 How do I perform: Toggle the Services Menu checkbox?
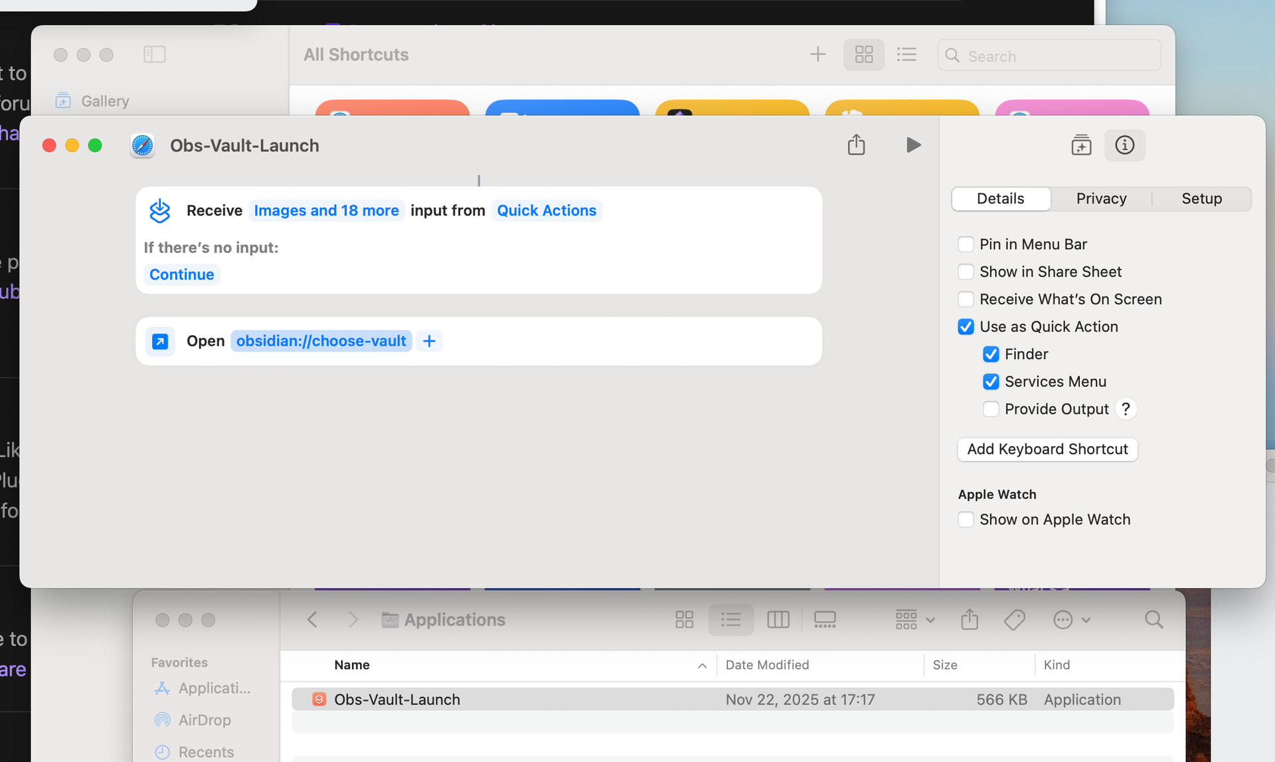pos(990,382)
